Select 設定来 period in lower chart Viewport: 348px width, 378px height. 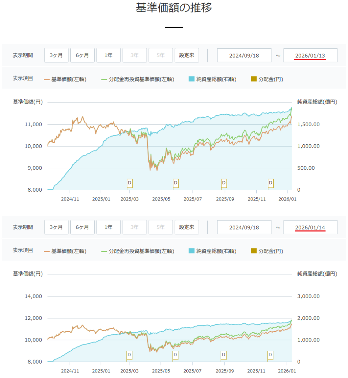pos(187,227)
